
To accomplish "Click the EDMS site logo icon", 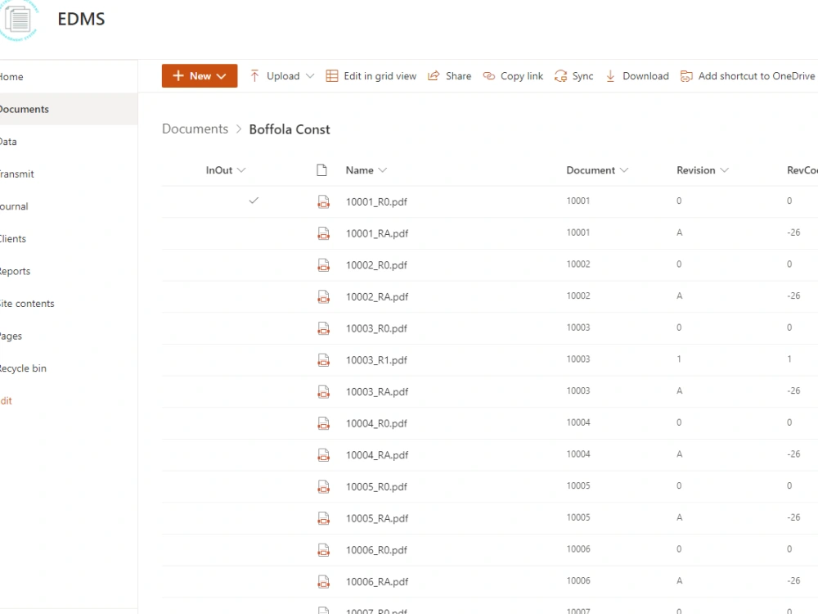I will point(18,20).
